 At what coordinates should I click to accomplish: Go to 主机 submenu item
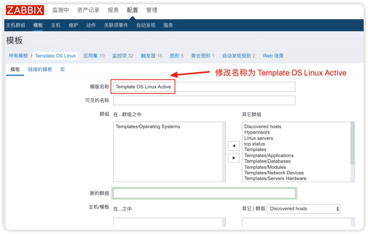point(56,25)
